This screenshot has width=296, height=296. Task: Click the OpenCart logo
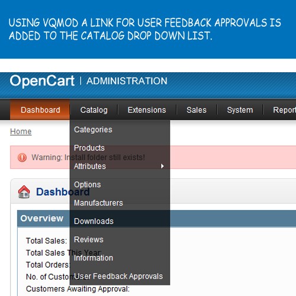[42, 81]
